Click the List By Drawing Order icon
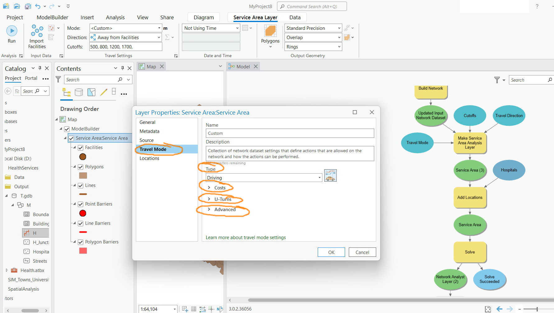This screenshot has height=313, width=554. [x=67, y=92]
